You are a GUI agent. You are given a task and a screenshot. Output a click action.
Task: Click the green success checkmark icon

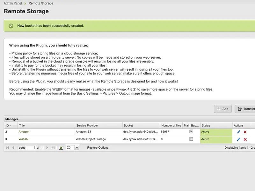(x=11, y=26)
